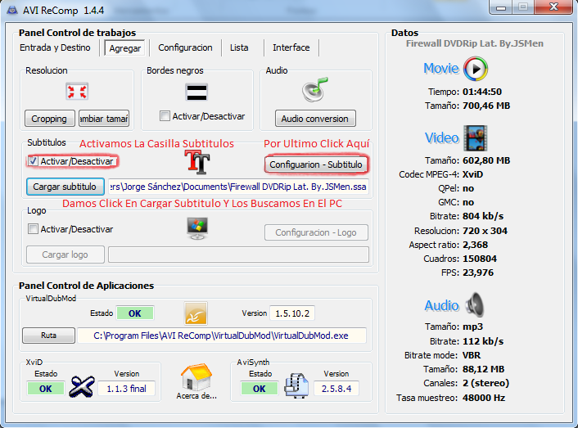This screenshot has width=578, height=428.
Task: Click AviSynth version 2.5.8.4 field
Action: 336,389
